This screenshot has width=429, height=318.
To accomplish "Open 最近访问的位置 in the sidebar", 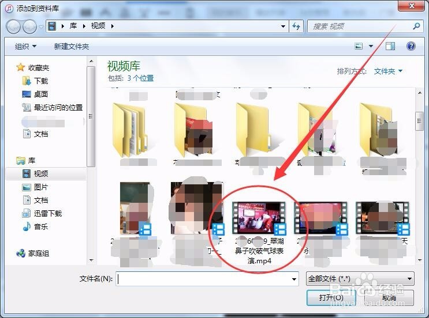I will coord(52,108).
